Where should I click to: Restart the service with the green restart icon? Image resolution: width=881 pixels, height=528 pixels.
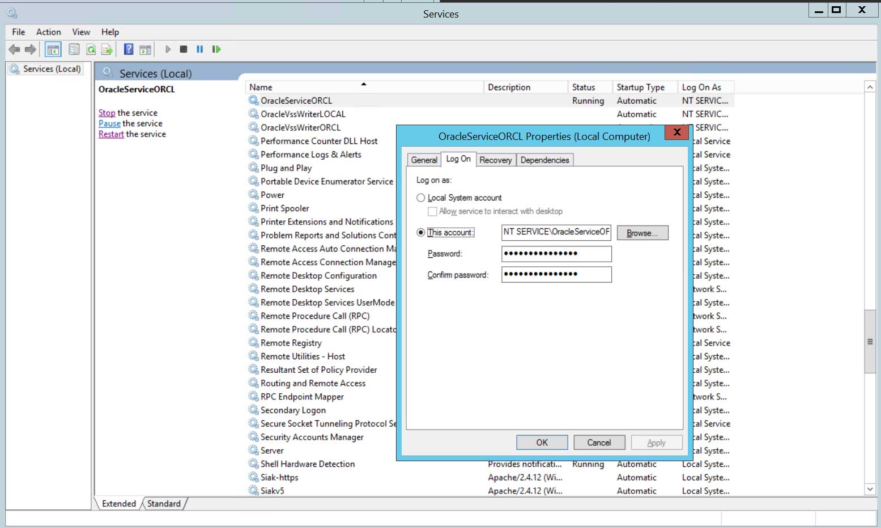(216, 49)
